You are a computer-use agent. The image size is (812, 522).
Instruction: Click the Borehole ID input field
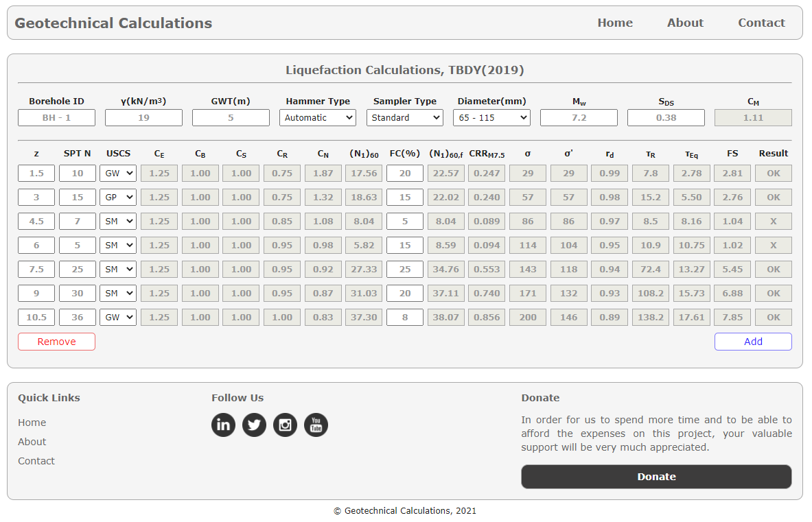point(56,117)
